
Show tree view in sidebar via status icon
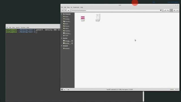(x=65, y=90)
